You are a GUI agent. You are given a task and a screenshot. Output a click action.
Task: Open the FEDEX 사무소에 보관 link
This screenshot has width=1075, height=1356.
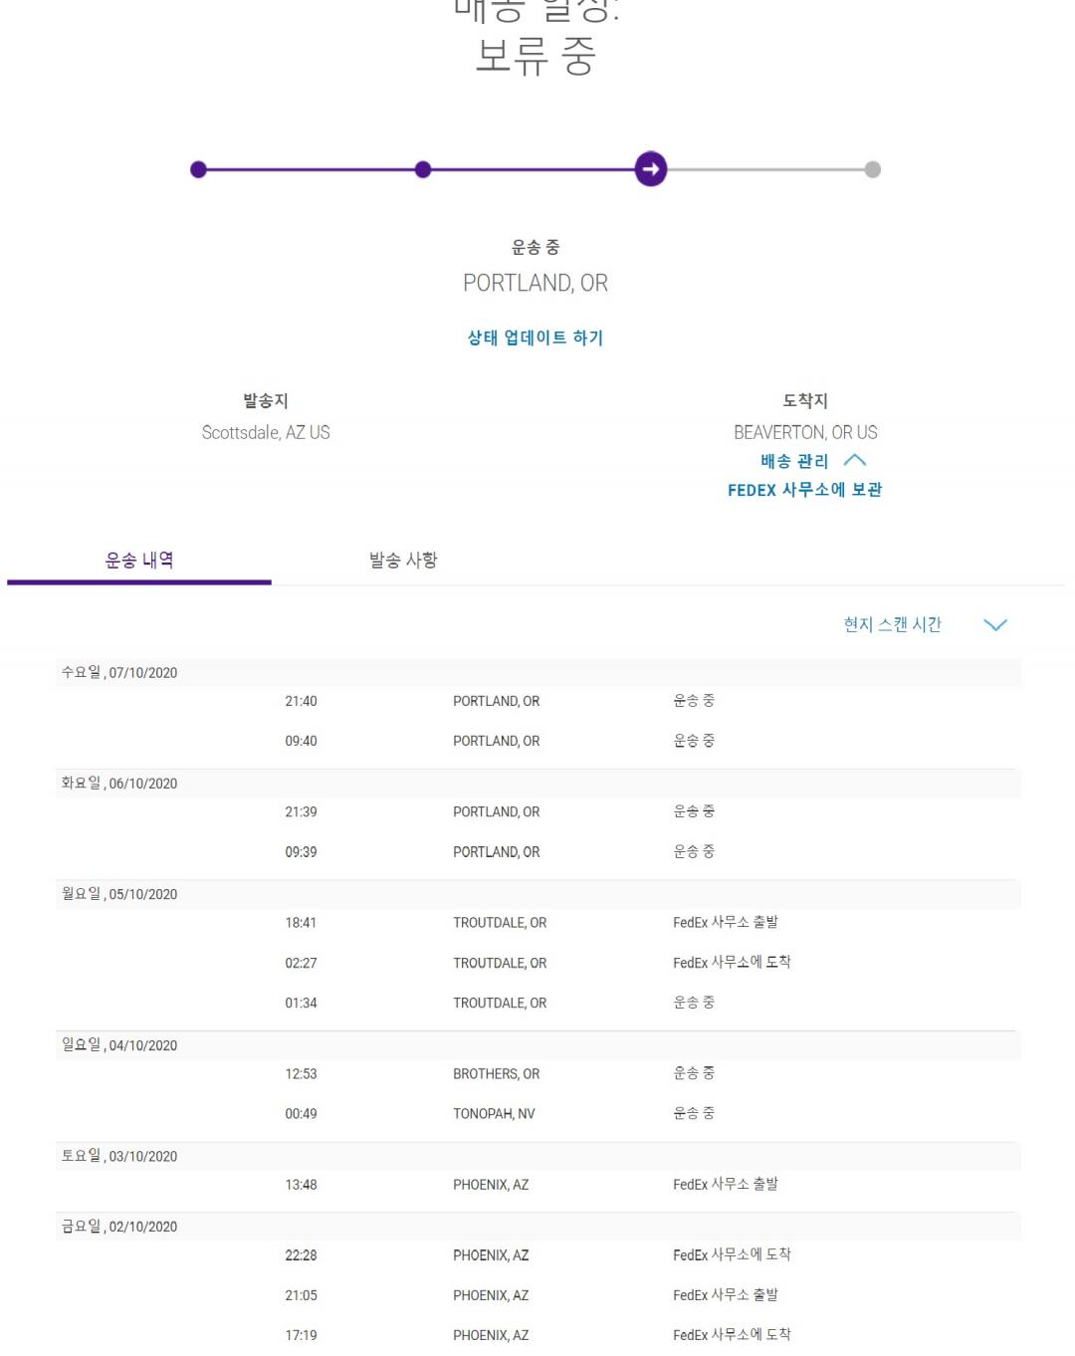[804, 490]
